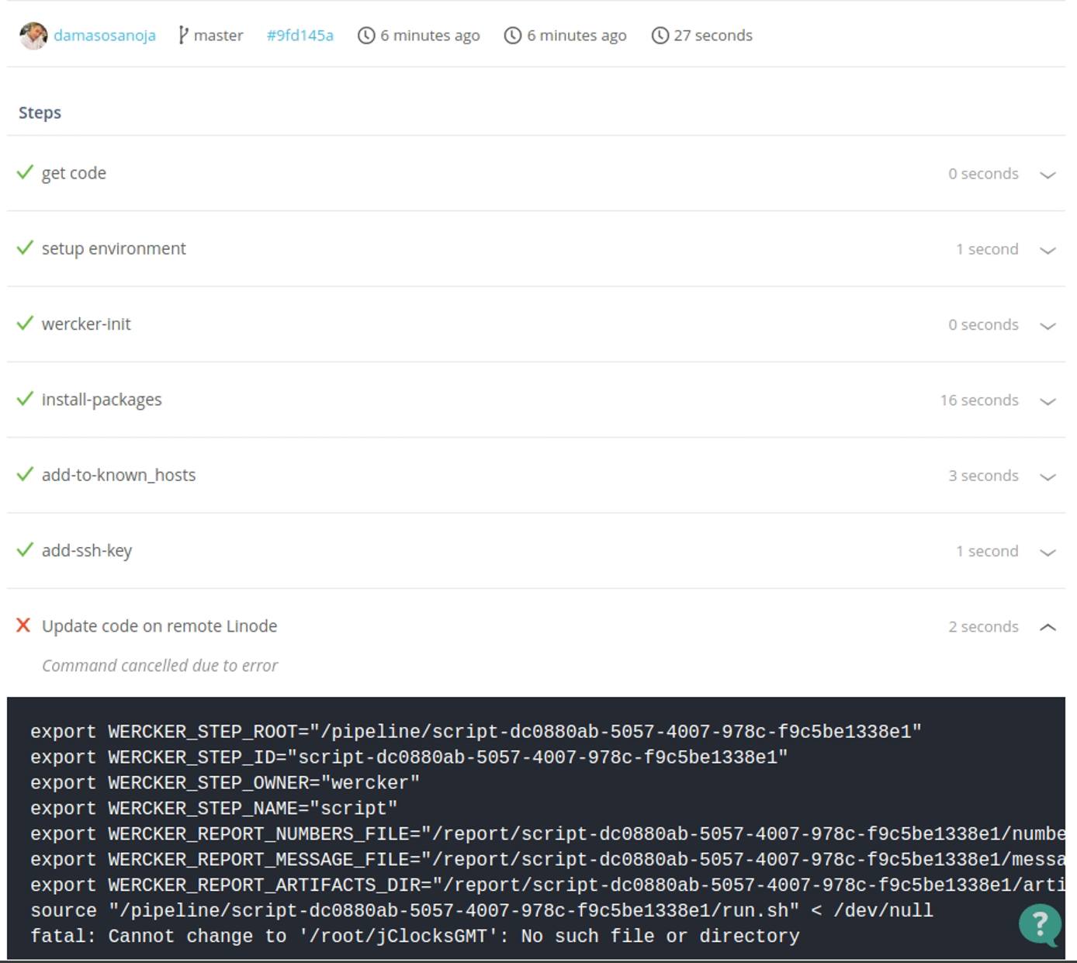Expand the setup environment step
This screenshot has width=1077, height=963.
(1048, 250)
